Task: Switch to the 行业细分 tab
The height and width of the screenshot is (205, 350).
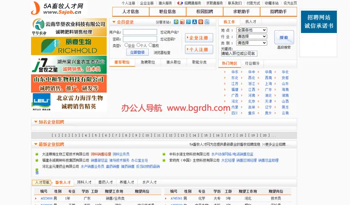Action: (x=252, y=63)
